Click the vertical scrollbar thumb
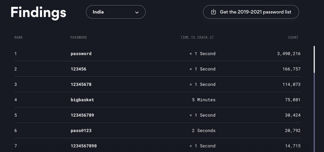Image resolution: width=324 pixels, height=152 pixels. [x=314, y=59]
